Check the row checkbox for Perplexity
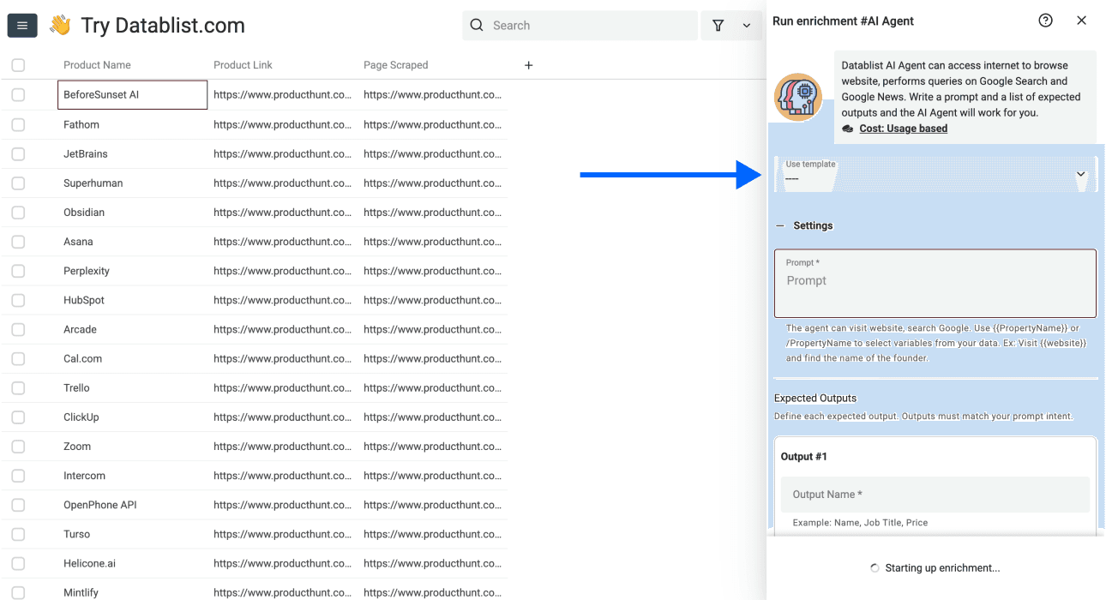The width and height of the screenshot is (1106, 600). 18,271
